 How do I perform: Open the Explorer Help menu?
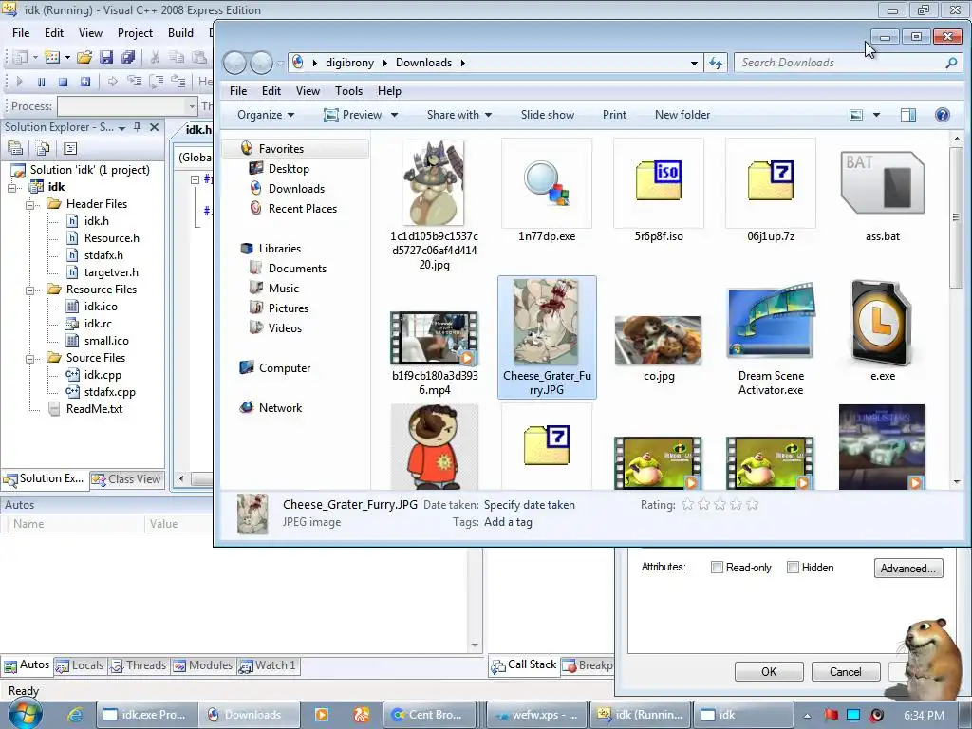[389, 91]
